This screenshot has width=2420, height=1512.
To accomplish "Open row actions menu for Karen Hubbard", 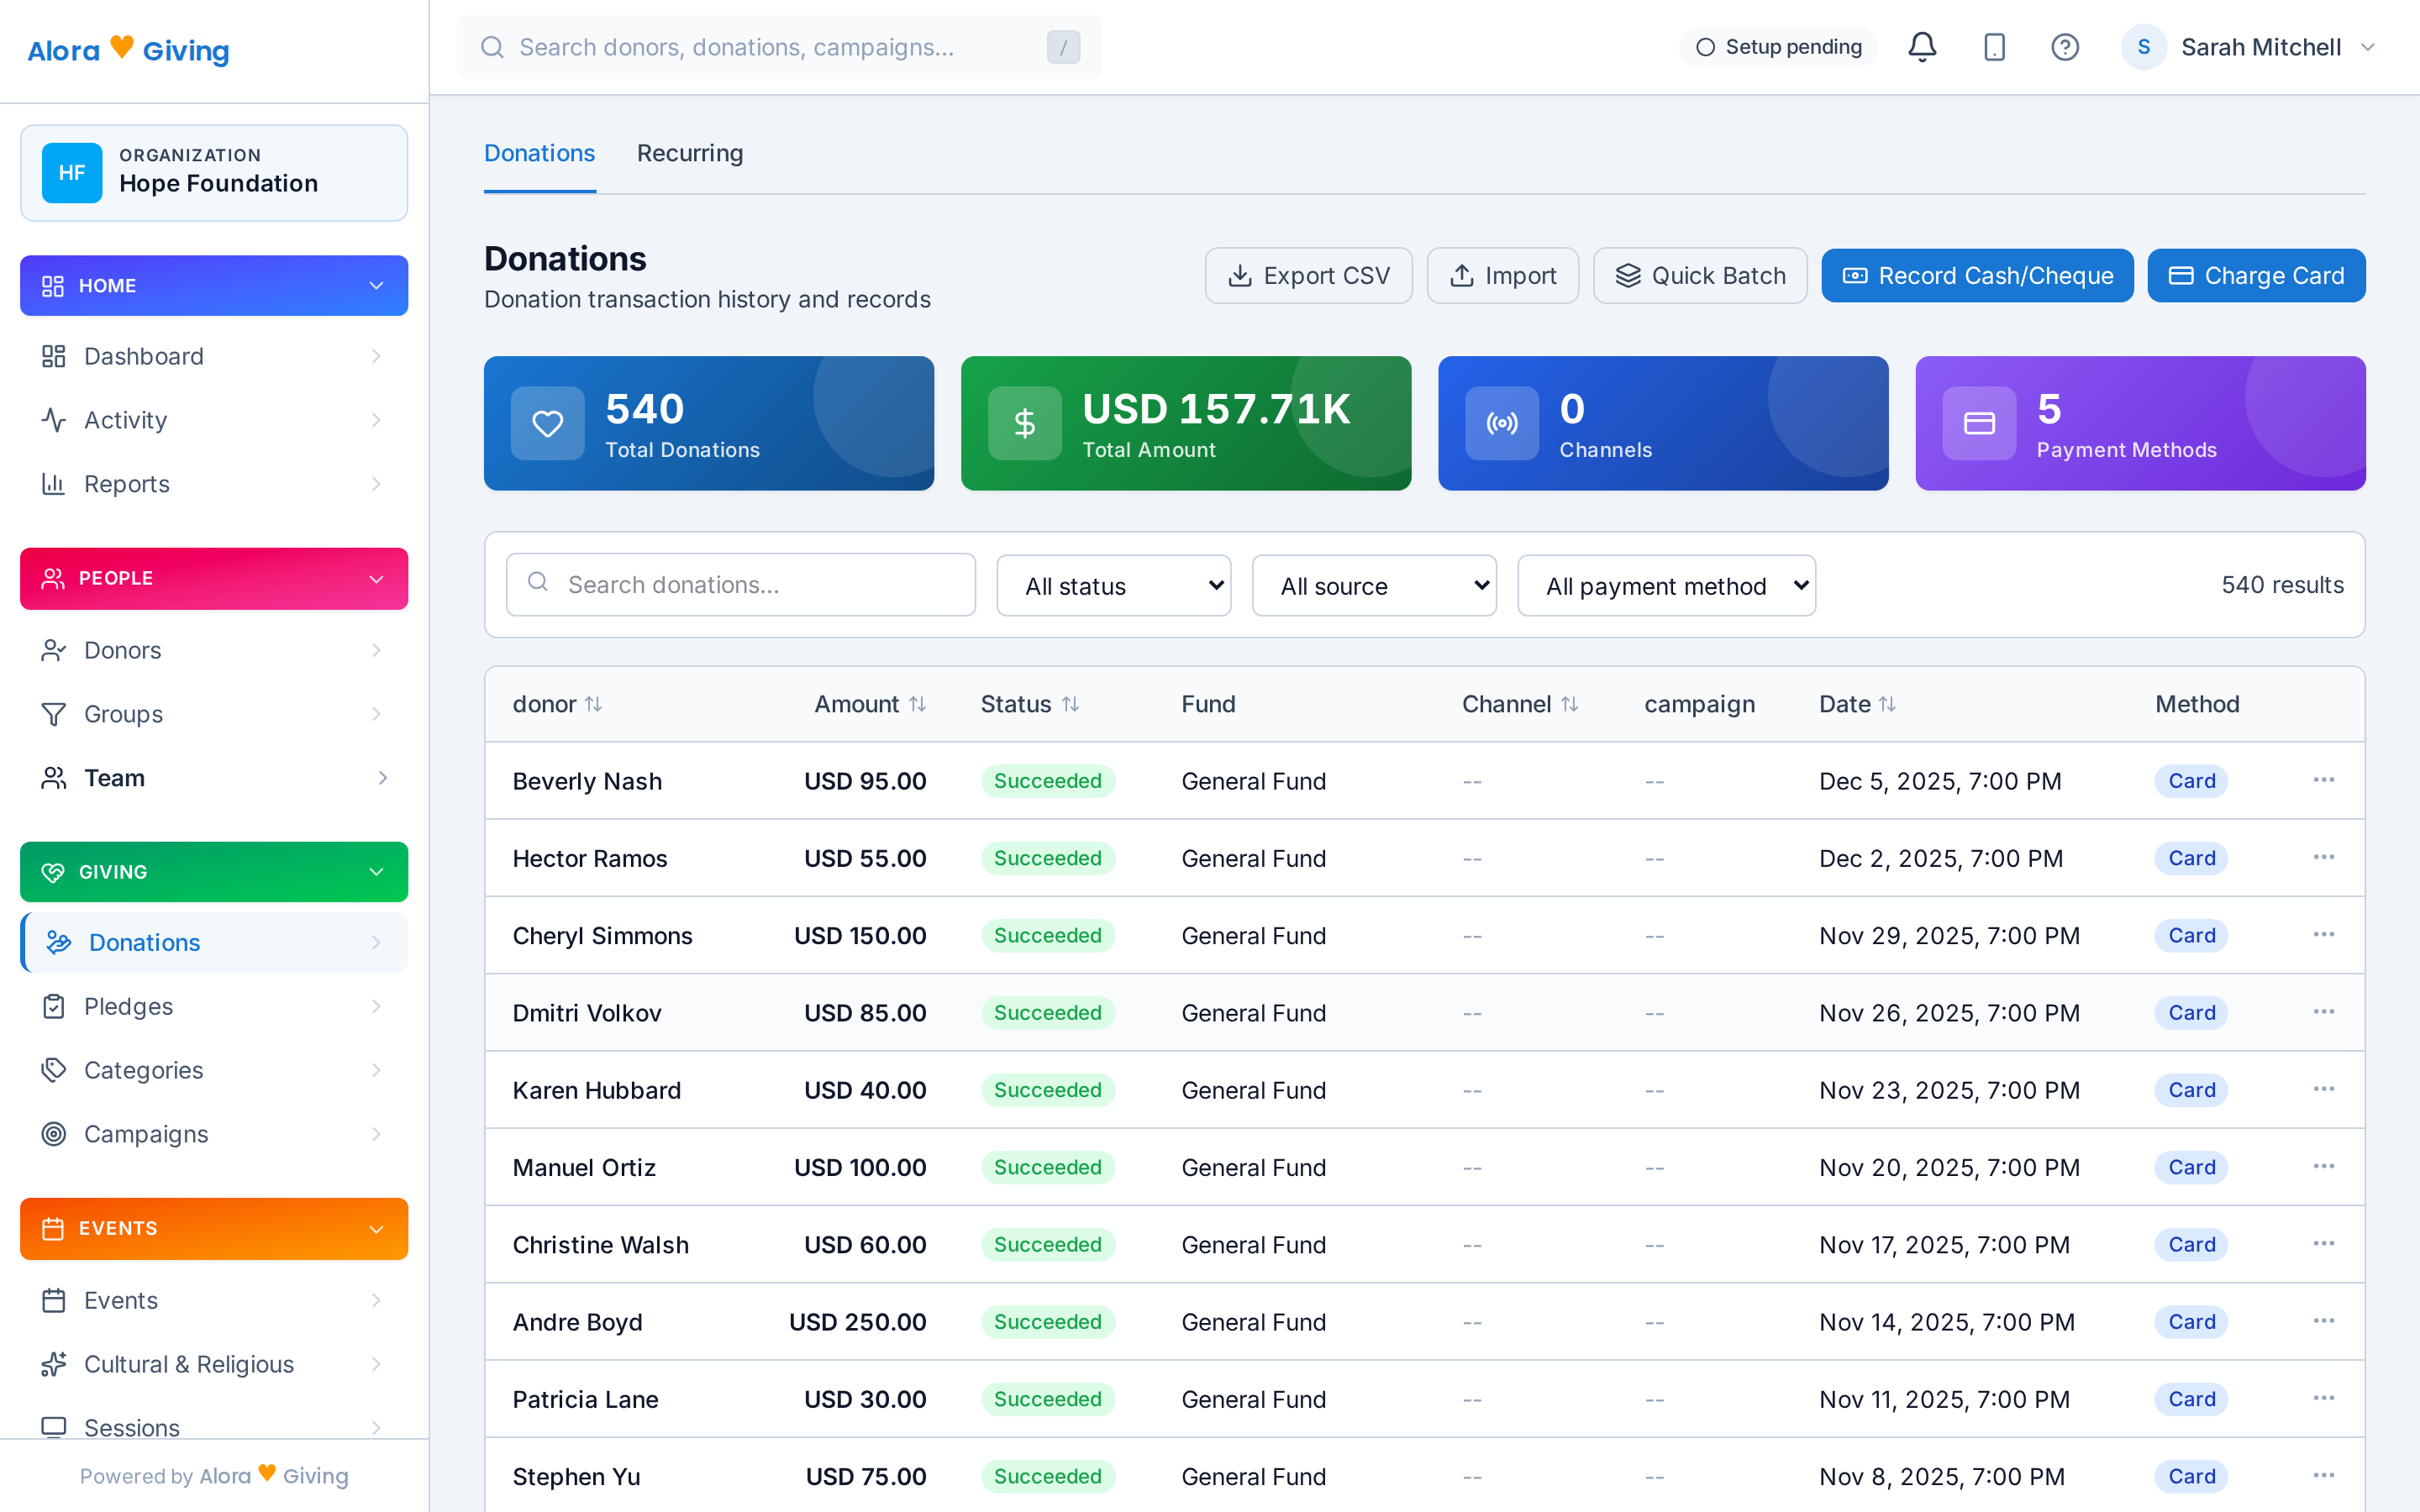I will [x=2323, y=1089].
